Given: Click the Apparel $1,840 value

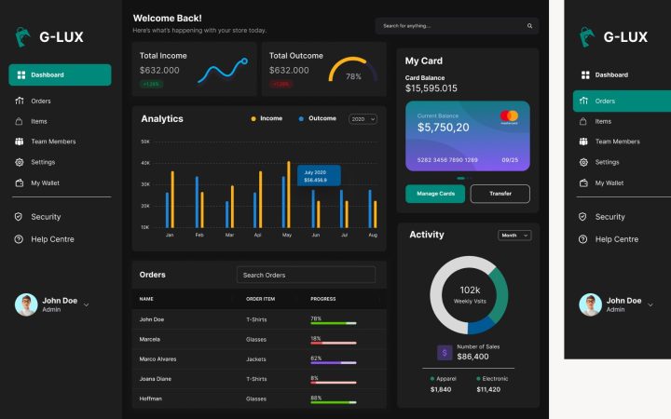Looking at the screenshot, I should pyautogui.click(x=441, y=389).
